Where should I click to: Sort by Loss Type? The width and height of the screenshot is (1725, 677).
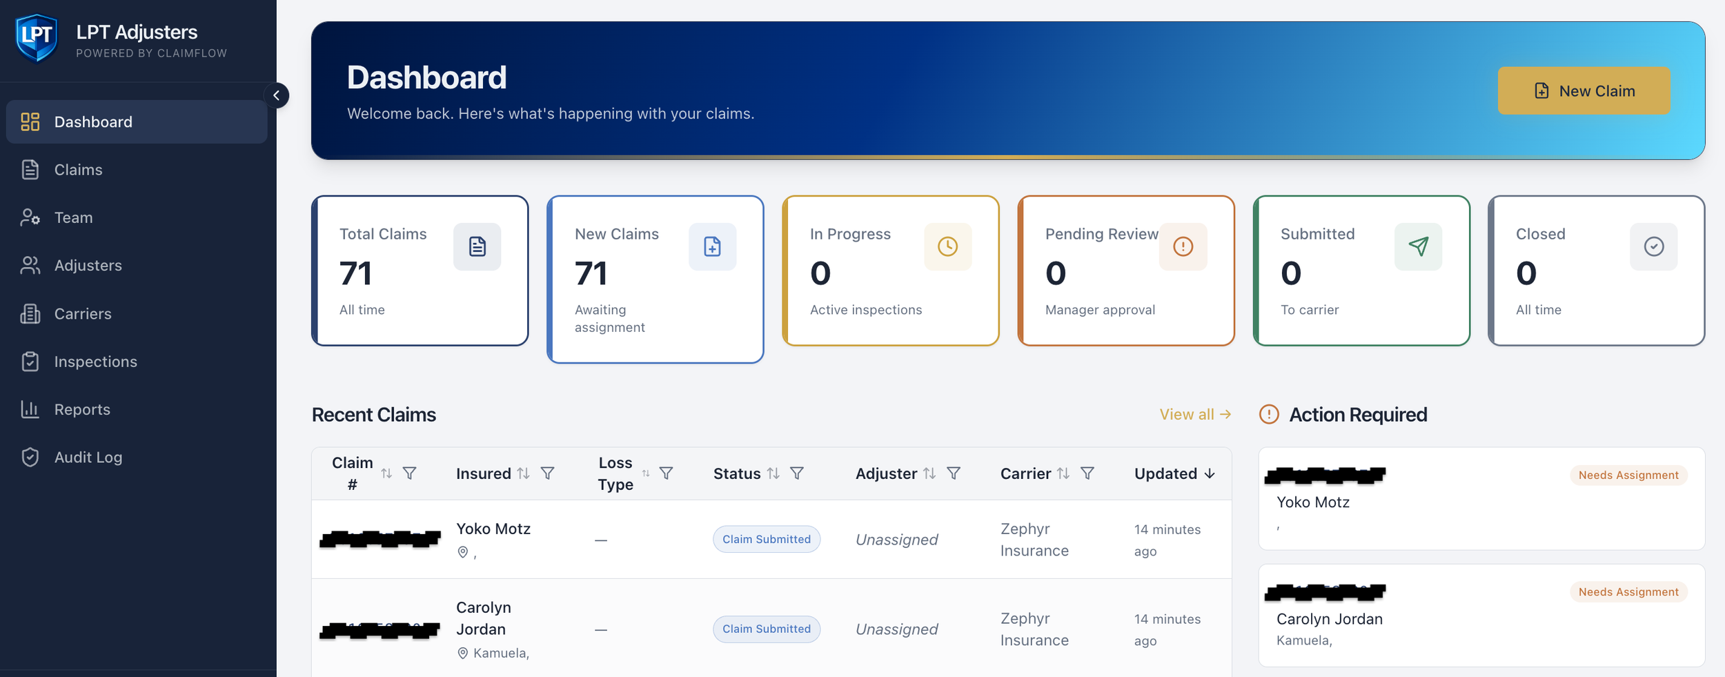[x=646, y=473]
